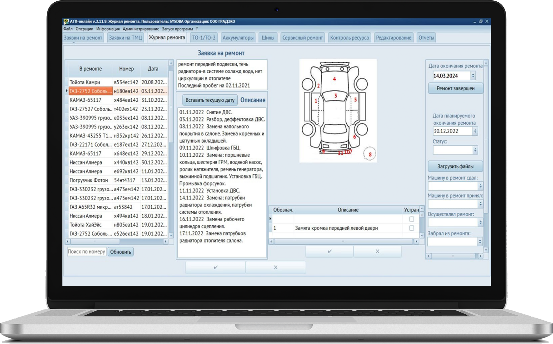553x344 pixels.
Task: Click the АТП-онлайн app icon in the title bar
Action: pos(66,21)
